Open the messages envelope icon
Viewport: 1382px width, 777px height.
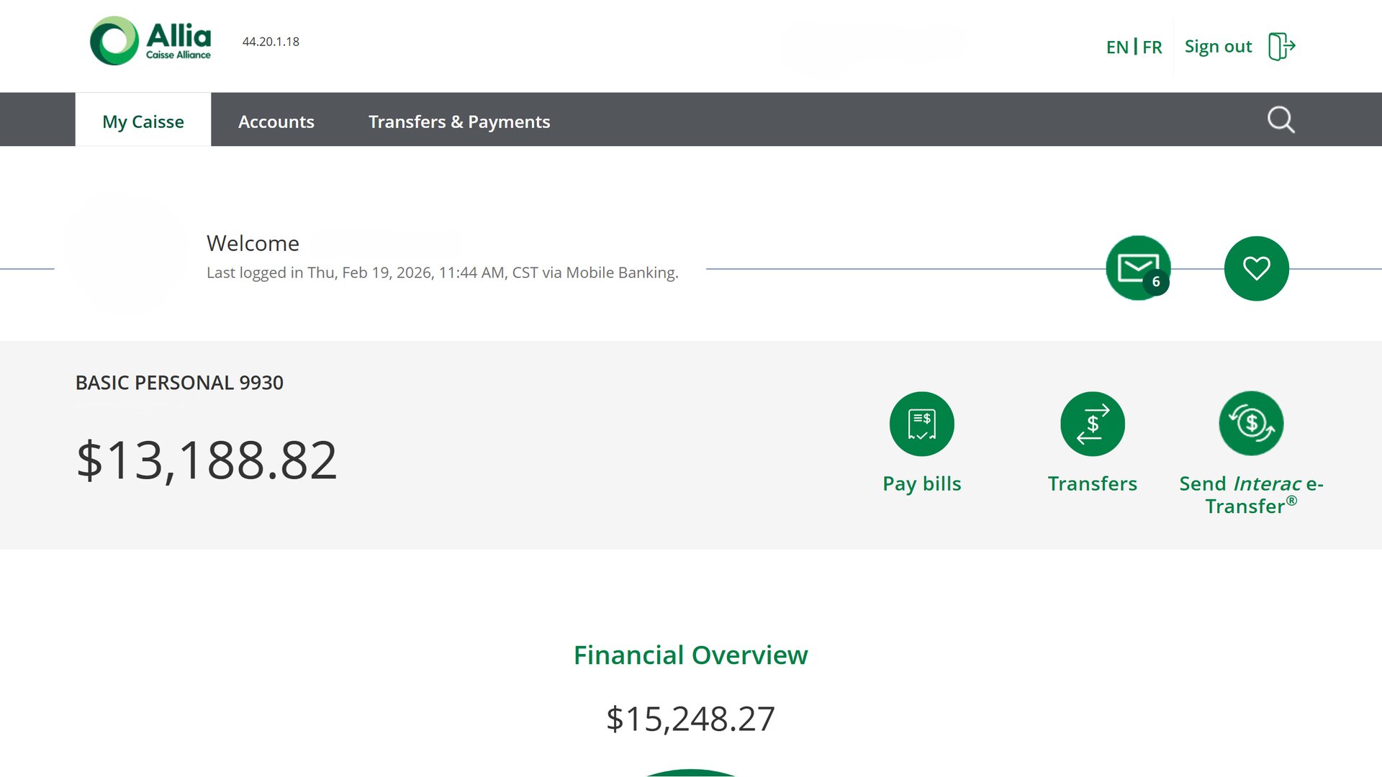[x=1137, y=268]
